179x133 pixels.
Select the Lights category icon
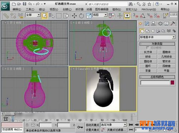(x=153, y=31)
